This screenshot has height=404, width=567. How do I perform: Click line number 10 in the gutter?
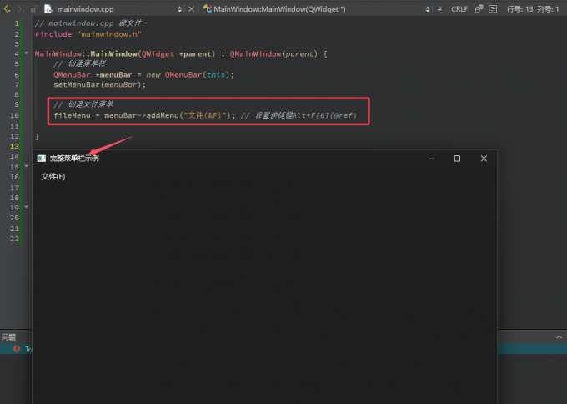14,115
